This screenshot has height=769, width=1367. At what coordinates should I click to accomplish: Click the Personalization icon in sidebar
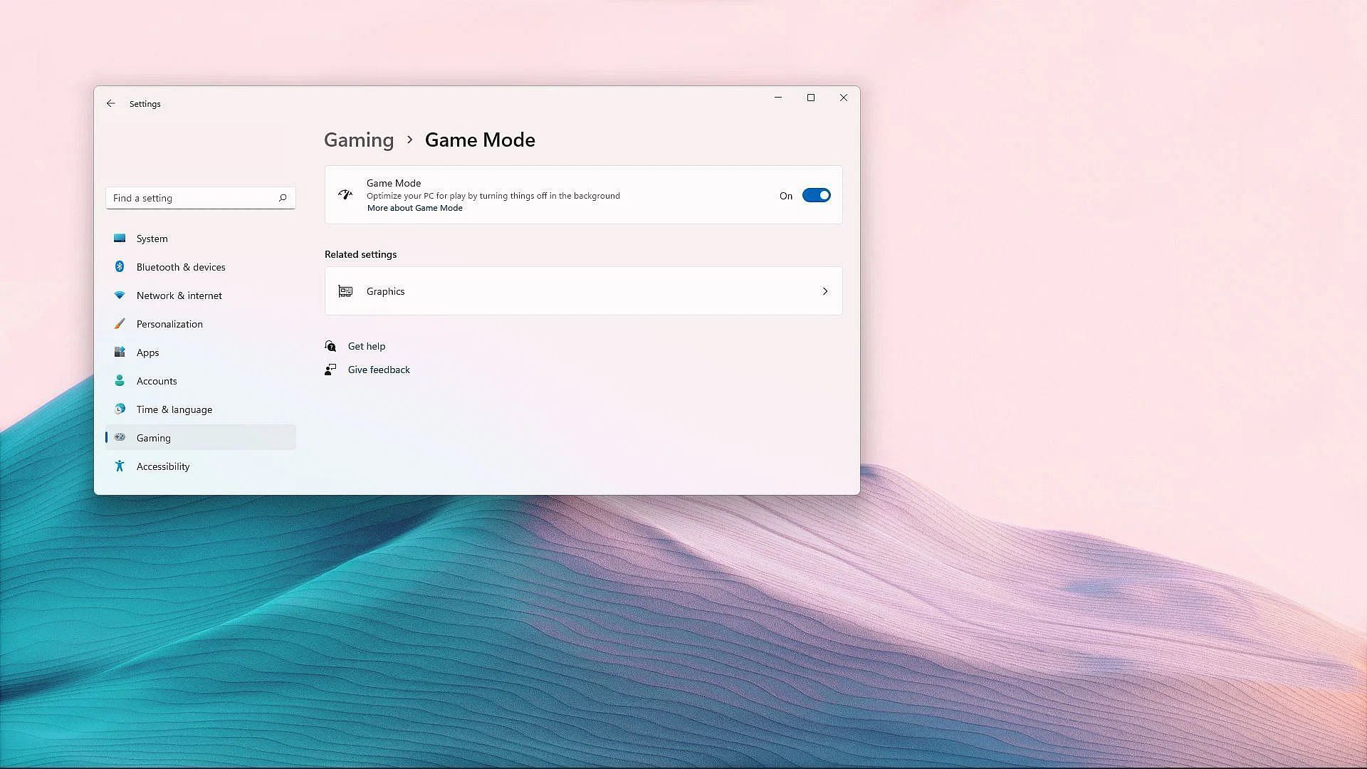pos(119,323)
